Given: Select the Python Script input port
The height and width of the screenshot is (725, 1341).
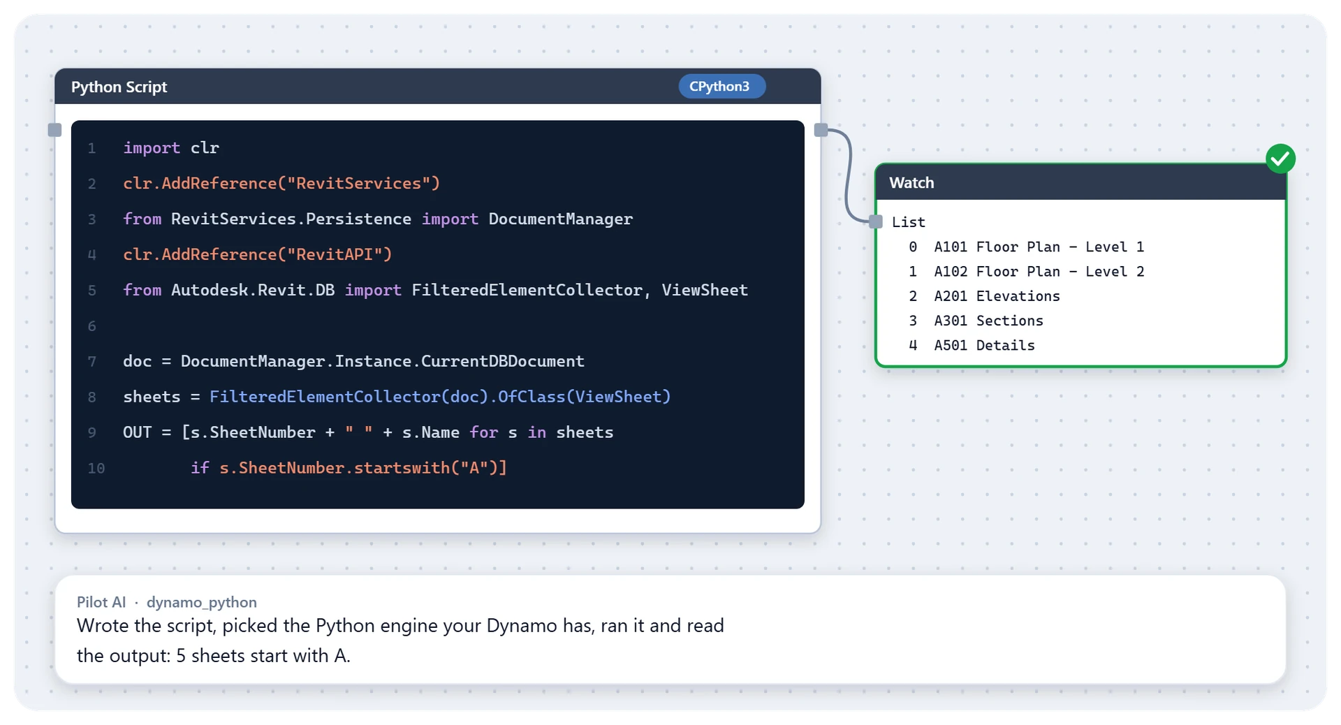Looking at the screenshot, I should tap(54, 130).
